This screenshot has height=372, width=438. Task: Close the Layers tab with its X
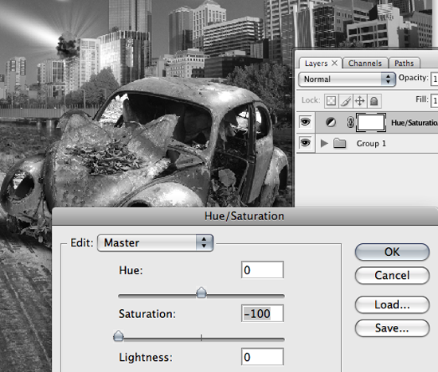334,64
